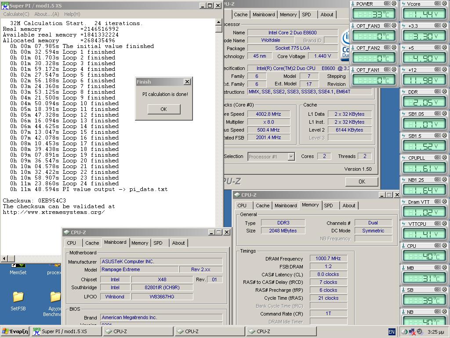
Task: Click the taskbar clock showing 3:25 μμ
Action: [x=436, y=332]
